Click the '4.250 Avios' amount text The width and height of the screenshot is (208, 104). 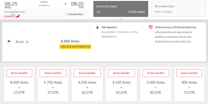coord(87,83)
